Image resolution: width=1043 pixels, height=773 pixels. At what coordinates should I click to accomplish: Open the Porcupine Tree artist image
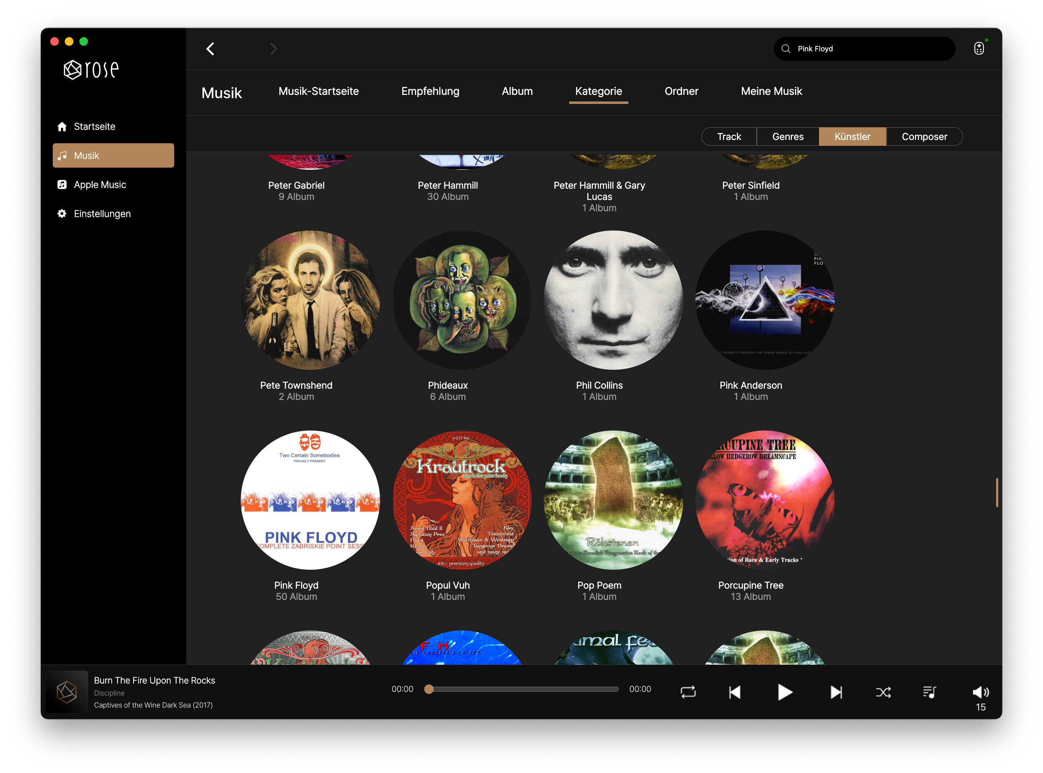[765, 500]
